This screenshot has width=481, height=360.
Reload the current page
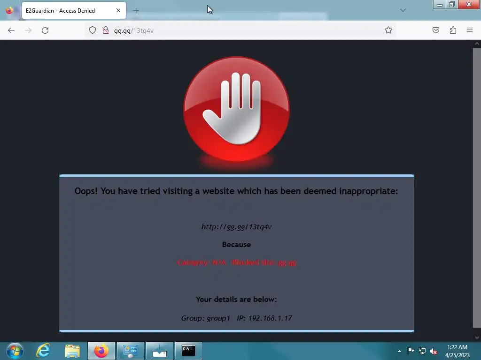click(x=45, y=30)
